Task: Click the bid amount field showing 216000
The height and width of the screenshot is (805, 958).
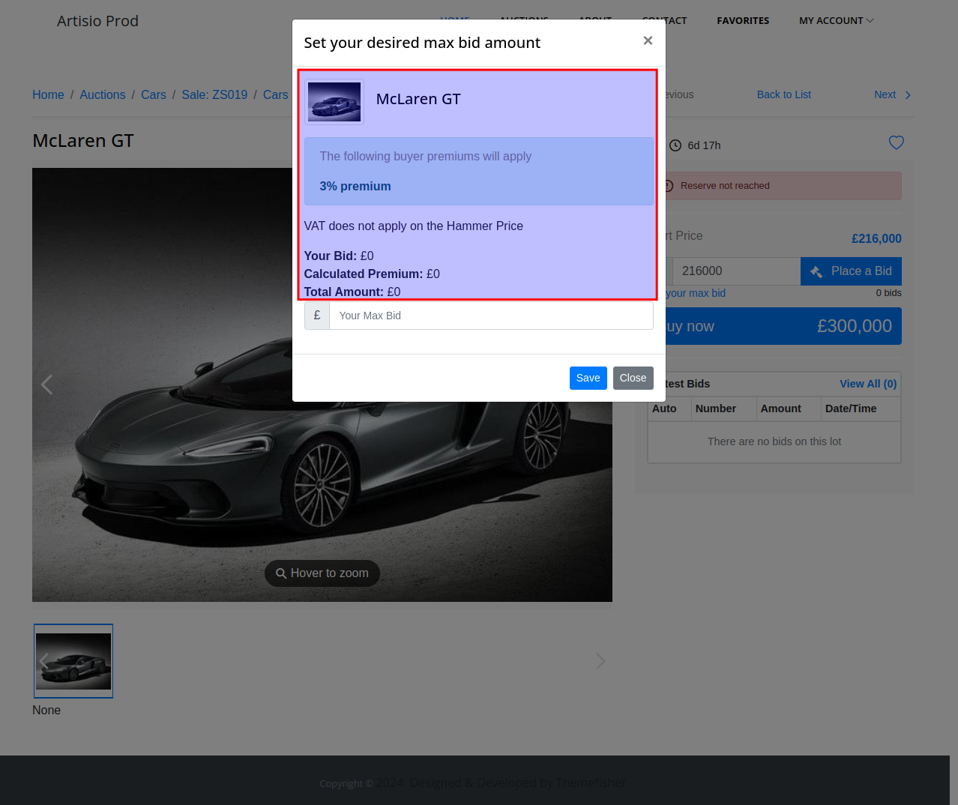Action: pyautogui.click(x=735, y=271)
